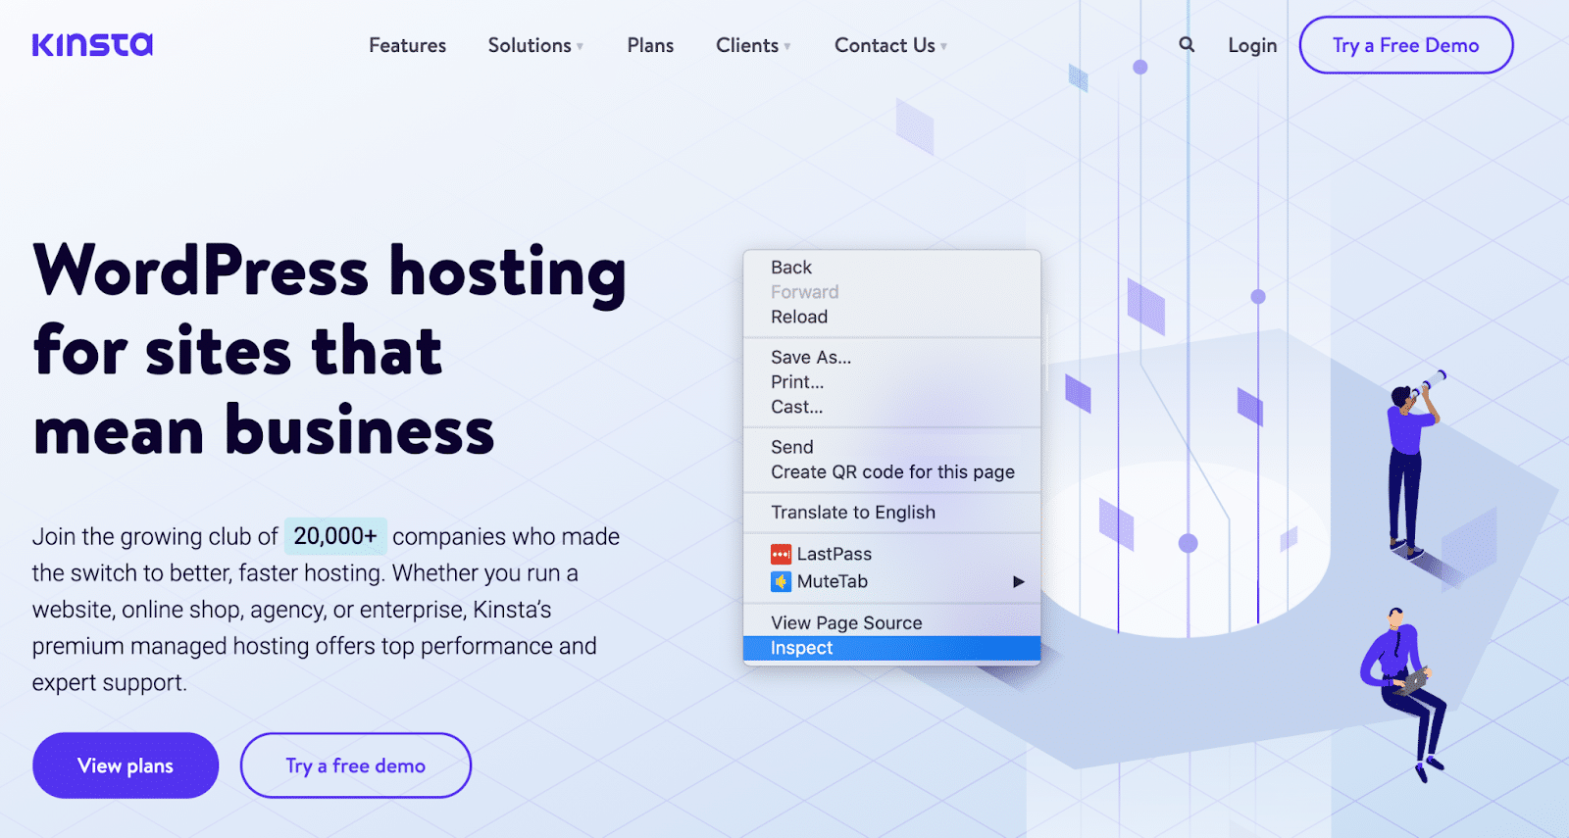The width and height of the screenshot is (1569, 838).
Task: Click the View plans button
Action: tap(126, 765)
